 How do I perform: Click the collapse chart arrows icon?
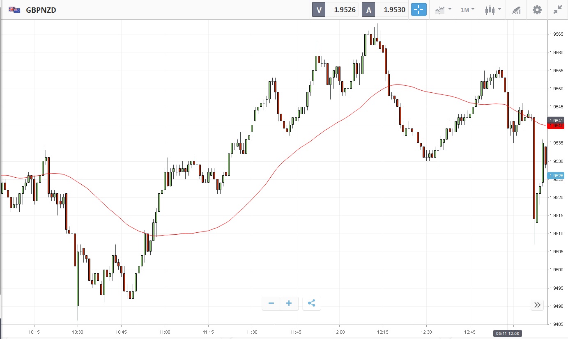(557, 10)
